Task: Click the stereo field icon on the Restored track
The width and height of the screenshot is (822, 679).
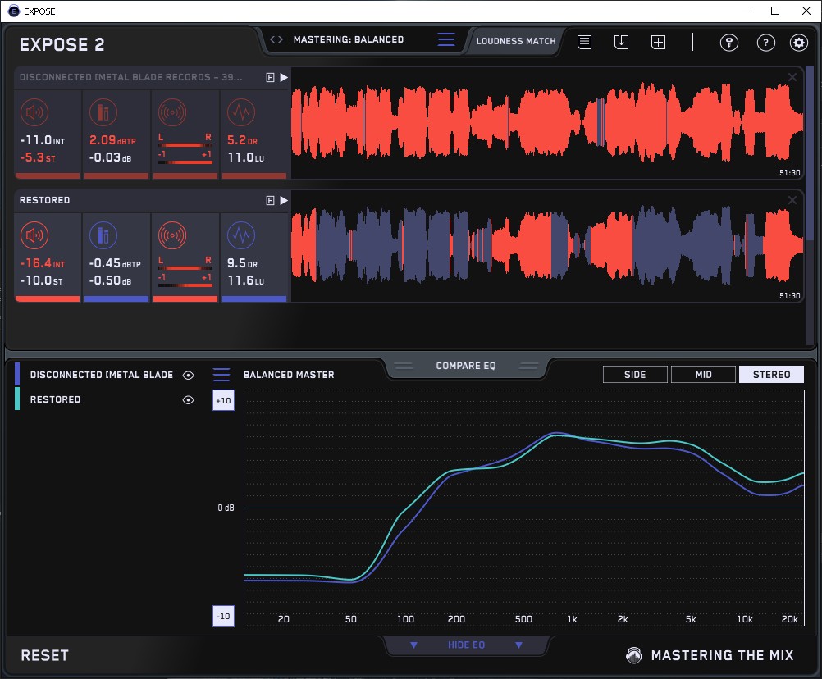Action: [x=172, y=235]
